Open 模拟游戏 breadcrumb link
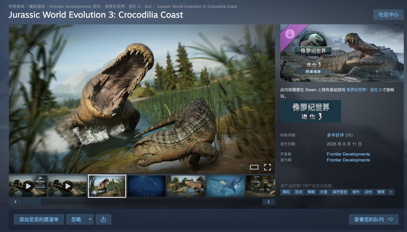407x232 pixels. (x=37, y=6)
